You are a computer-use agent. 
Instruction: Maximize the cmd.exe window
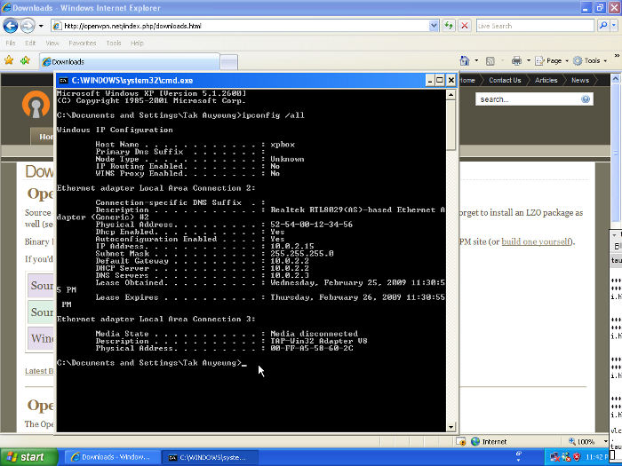coord(440,81)
